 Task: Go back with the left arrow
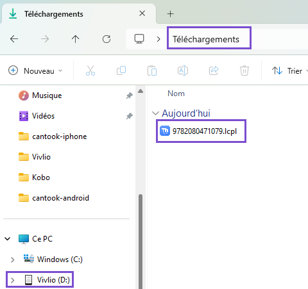click(x=14, y=39)
